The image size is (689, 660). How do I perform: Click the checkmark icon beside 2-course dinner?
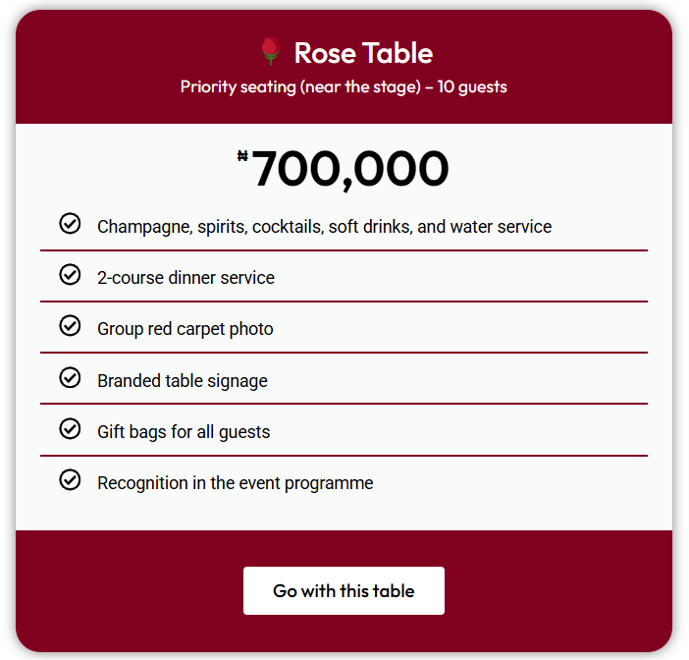click(70, 275)
